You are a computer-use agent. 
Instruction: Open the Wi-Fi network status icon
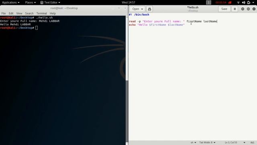click(238, 2)
